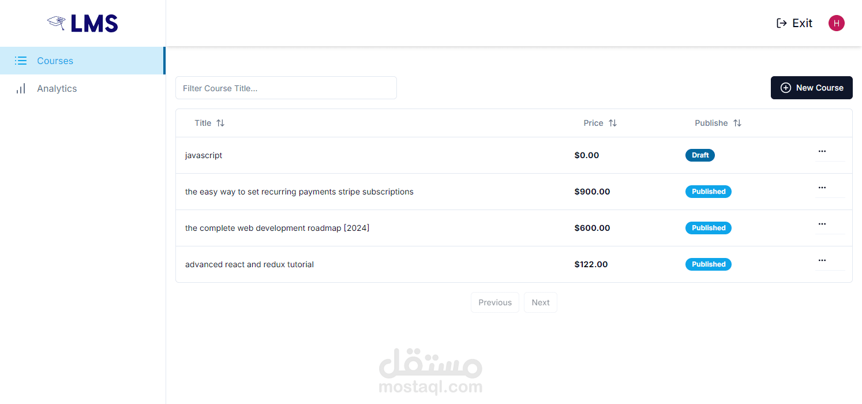Screen dimensions: 862x404
Task: Click the Previous pagination button
Action: 495,302
